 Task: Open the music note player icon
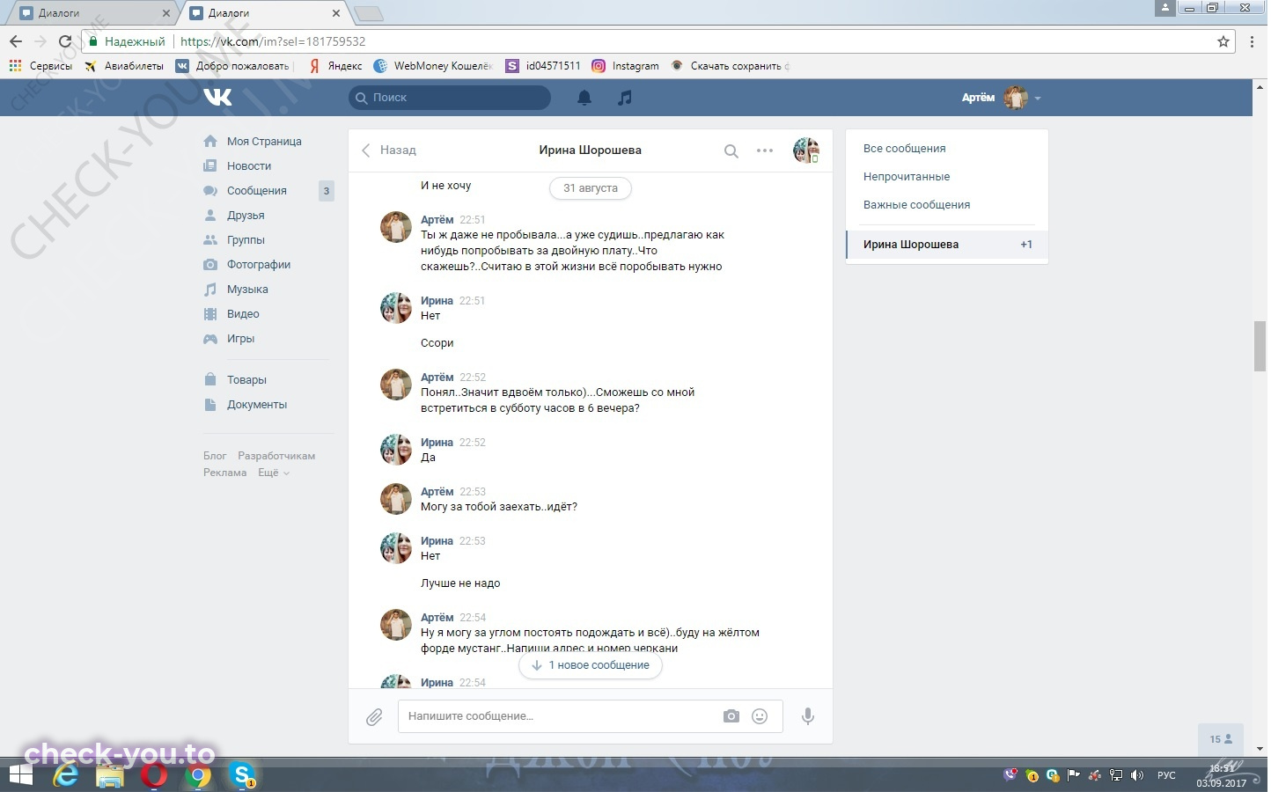tap(625, 98)
